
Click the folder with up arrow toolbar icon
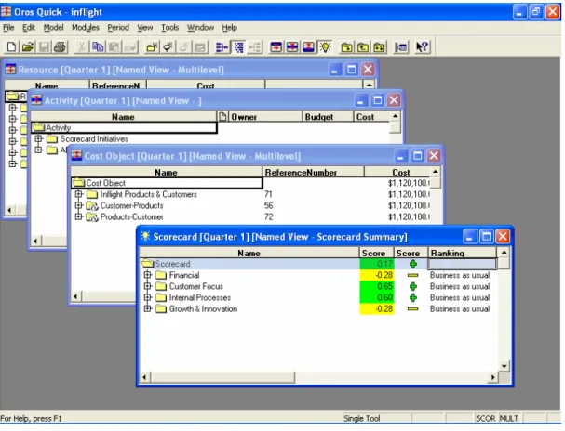(363, 46)
